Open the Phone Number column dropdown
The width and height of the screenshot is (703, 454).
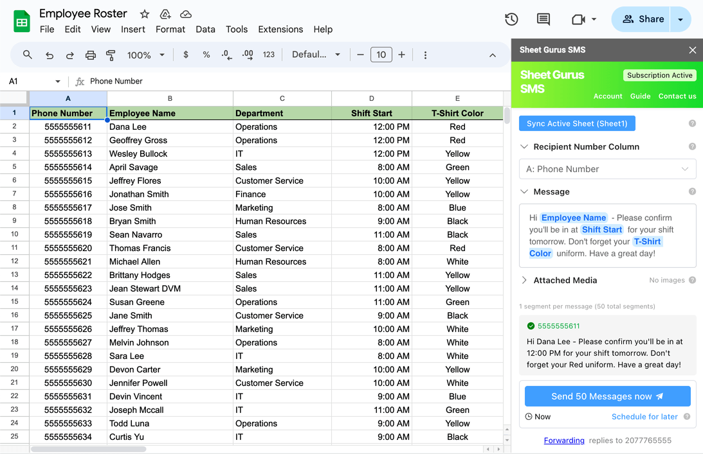pyautogui.click(x=607, y=169)
